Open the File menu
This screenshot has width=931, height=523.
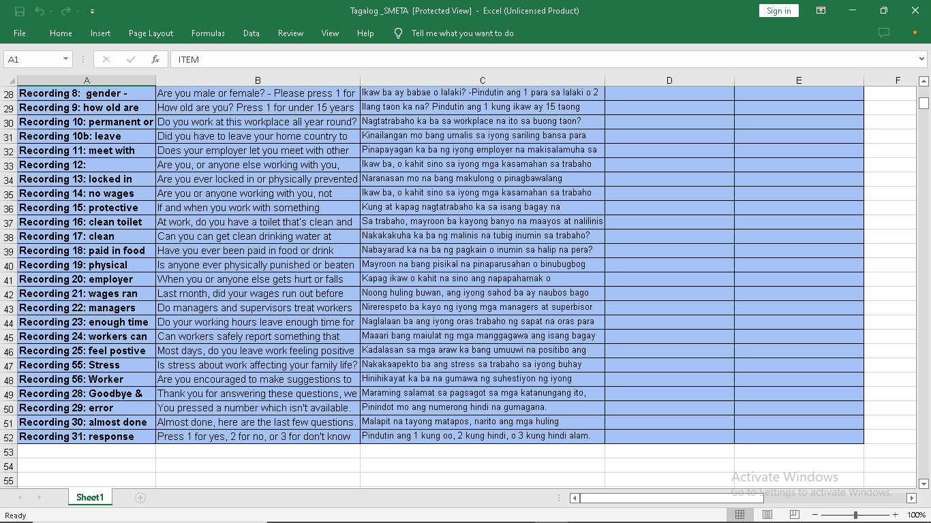click(x=20, y=33)
